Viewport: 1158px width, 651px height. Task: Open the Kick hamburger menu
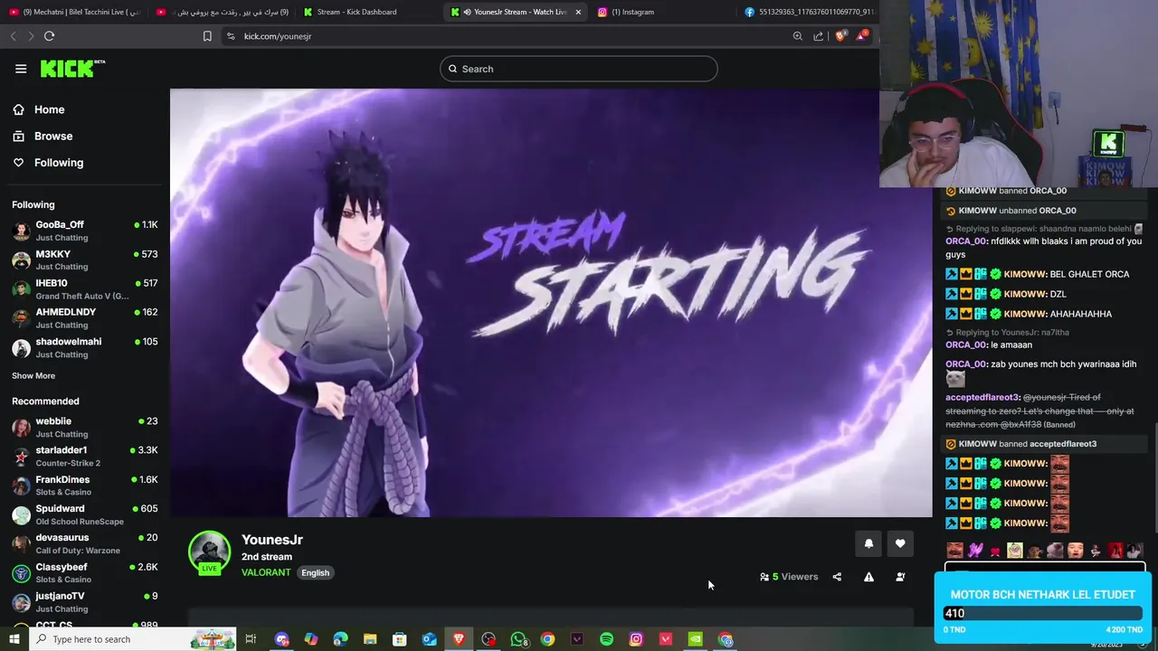tap(21, 69)
